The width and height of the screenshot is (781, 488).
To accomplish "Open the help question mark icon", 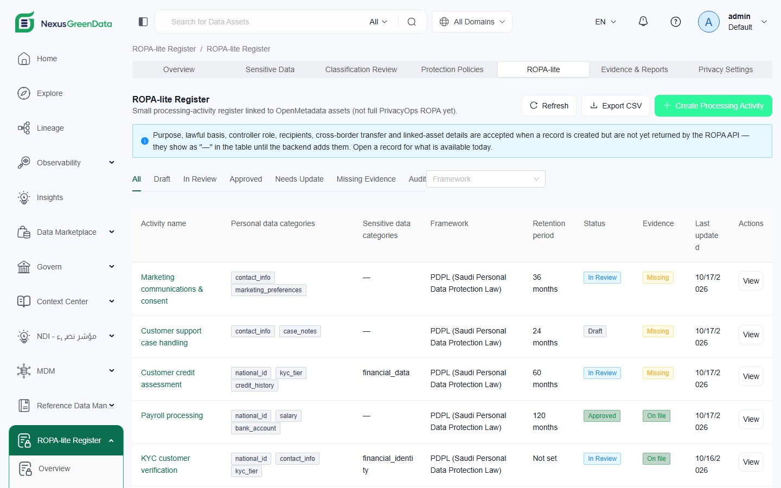I will point(676,22).
